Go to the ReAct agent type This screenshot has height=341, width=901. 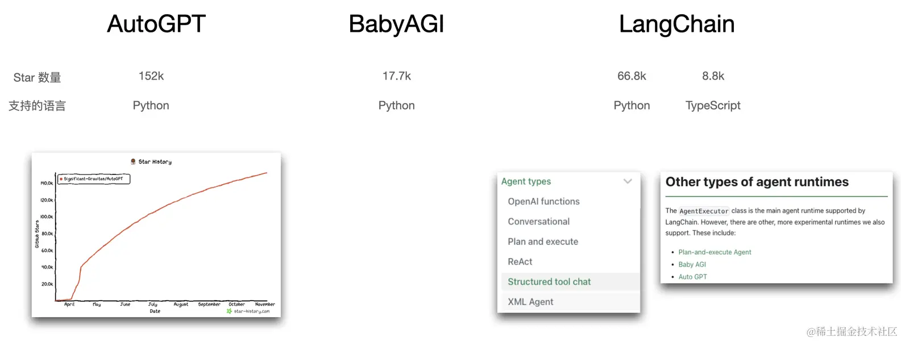[x=520, y=261]
